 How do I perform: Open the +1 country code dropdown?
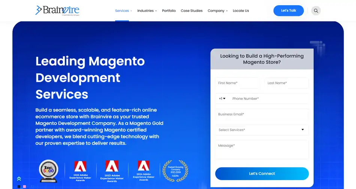(222, 99)
